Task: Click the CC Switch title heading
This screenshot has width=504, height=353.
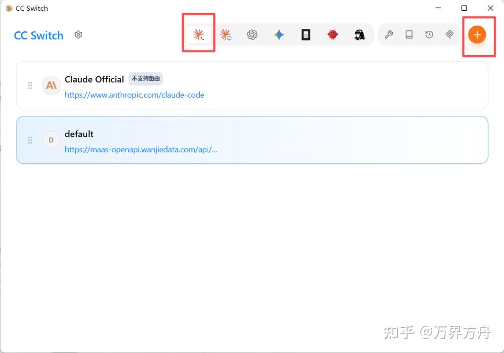Action: coord(39,35)
